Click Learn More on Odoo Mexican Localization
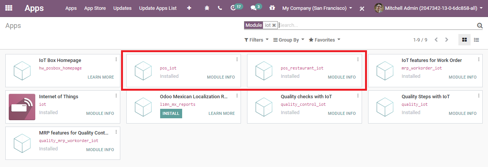 [222, 113]
